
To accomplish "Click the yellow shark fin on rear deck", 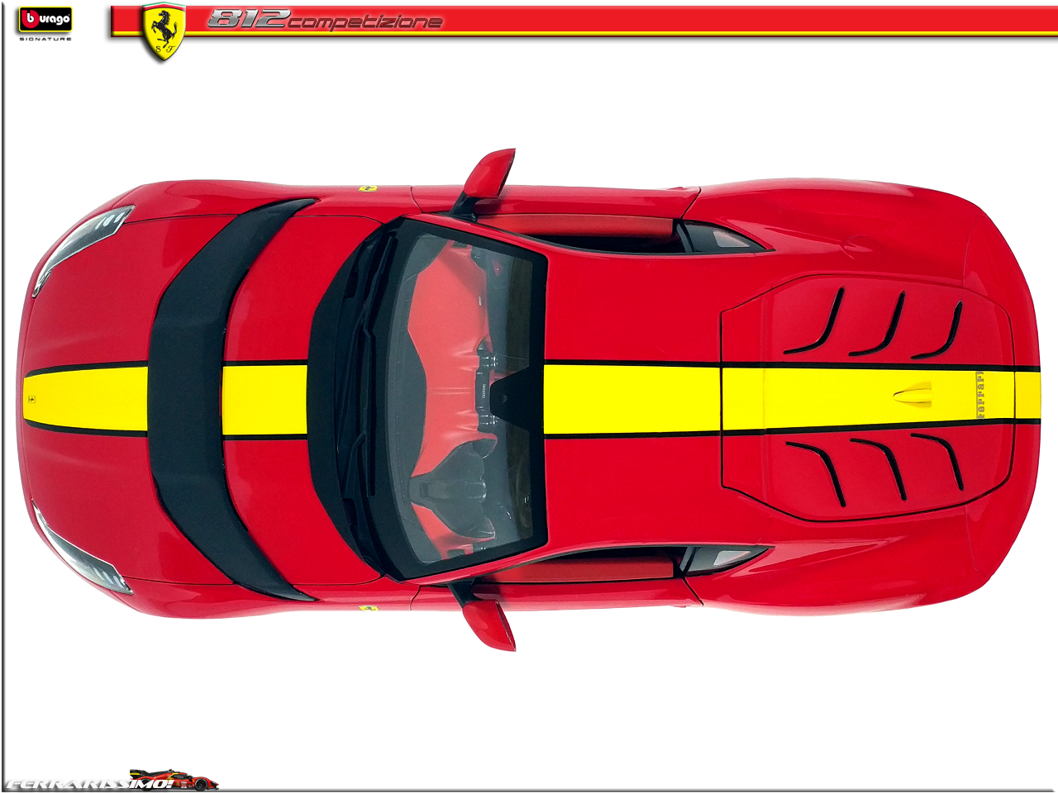I will 913,395.
